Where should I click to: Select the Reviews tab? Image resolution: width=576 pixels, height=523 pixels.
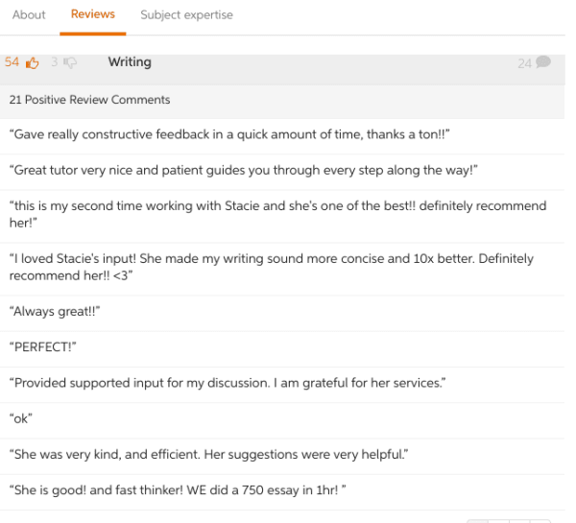[x=93, y=14]
